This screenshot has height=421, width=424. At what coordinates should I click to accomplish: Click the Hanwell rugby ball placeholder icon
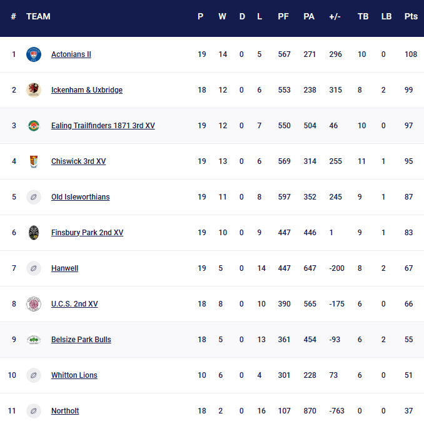(x=34, y=268)
